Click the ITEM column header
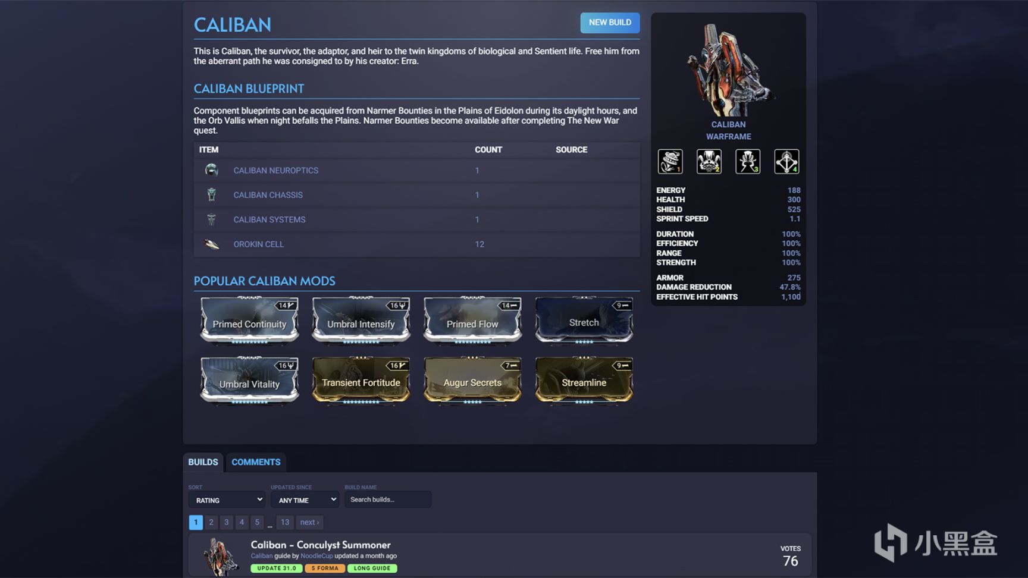This screenshot has width=1028, height=578. click(209, 150)
